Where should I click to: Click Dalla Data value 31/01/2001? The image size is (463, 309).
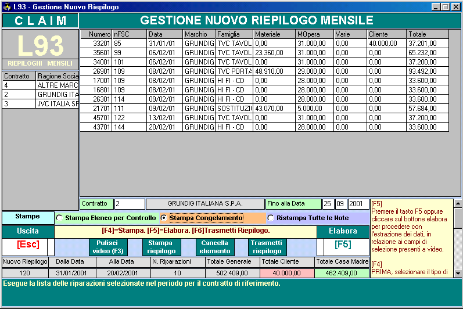pyautogui.click(x=72, y=274)
